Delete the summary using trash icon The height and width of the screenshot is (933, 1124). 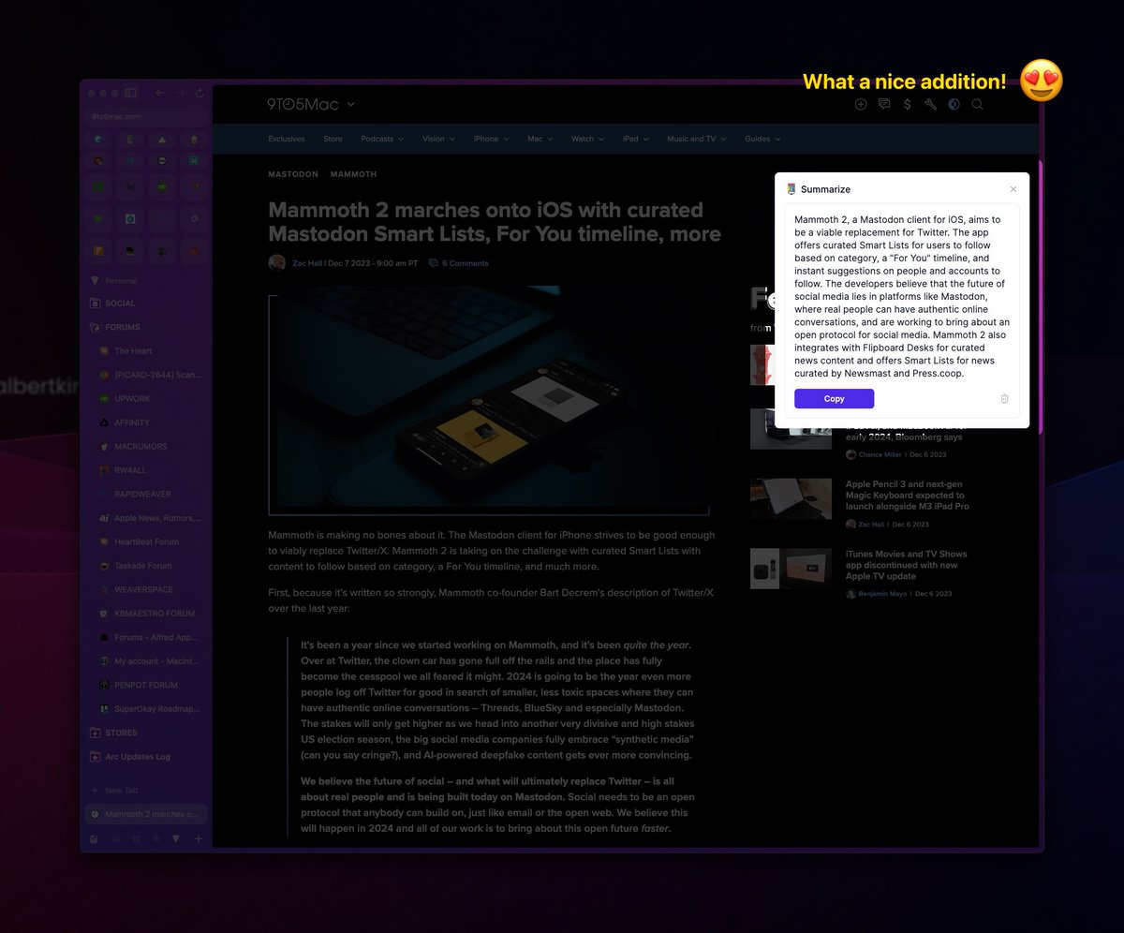coord(1005,399)
